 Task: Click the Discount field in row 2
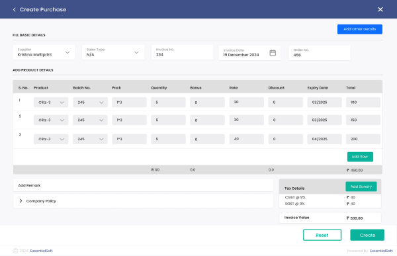coord(286,120)
